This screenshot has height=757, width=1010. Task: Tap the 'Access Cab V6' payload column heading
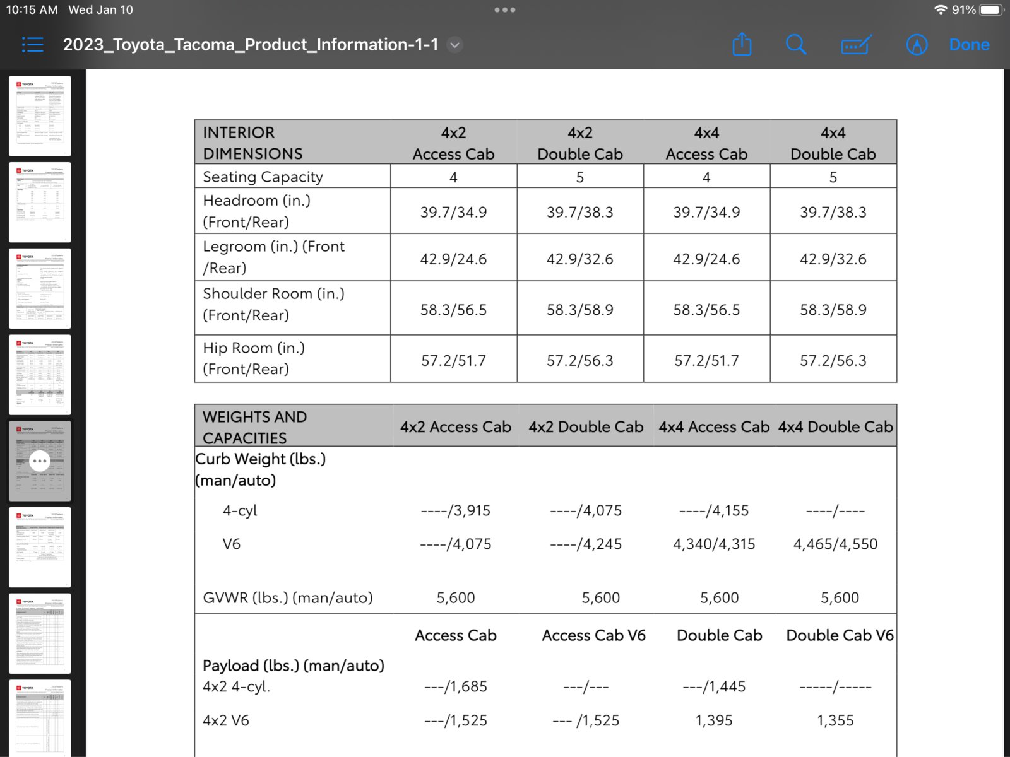coord(593,635)
